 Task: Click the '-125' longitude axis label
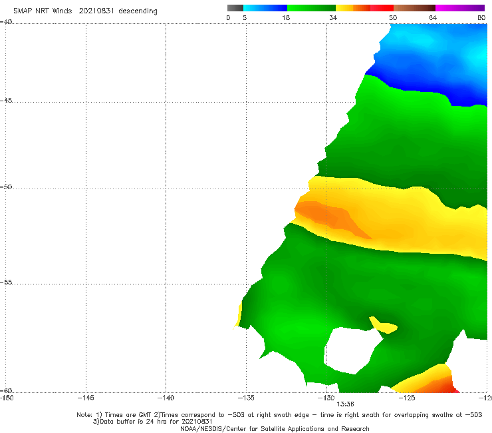pos(407,398)
